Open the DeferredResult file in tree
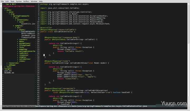Image resolution: width=190 pixels, height=111 pixels. [x=28, y=34]
